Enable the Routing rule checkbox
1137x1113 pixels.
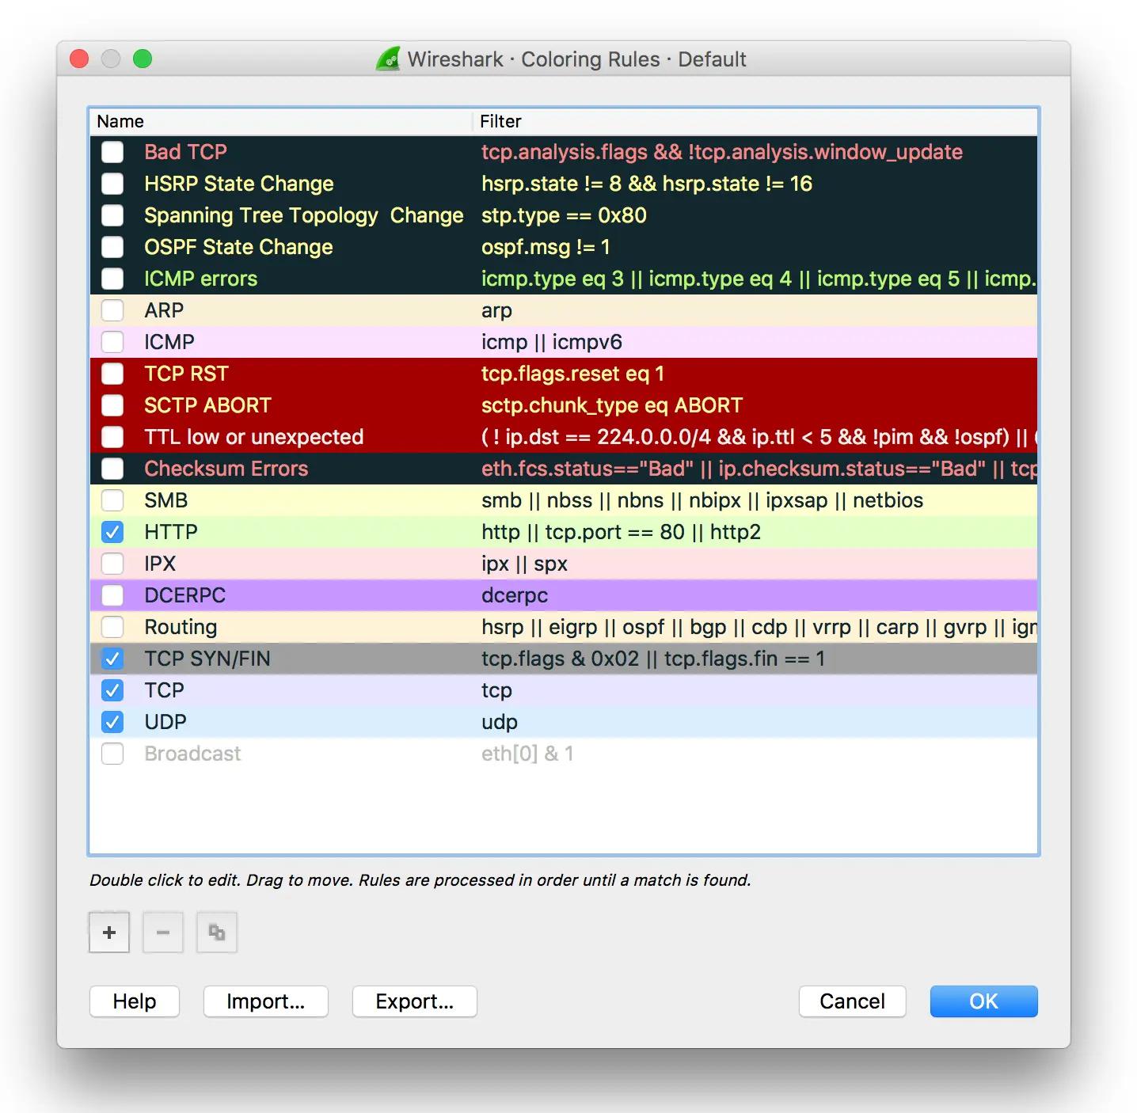click(112, 627)
